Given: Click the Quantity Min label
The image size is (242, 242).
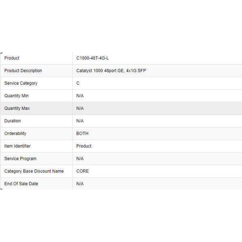Looking at the screenshot, I should pyautogui.click(x=17, y=96).
